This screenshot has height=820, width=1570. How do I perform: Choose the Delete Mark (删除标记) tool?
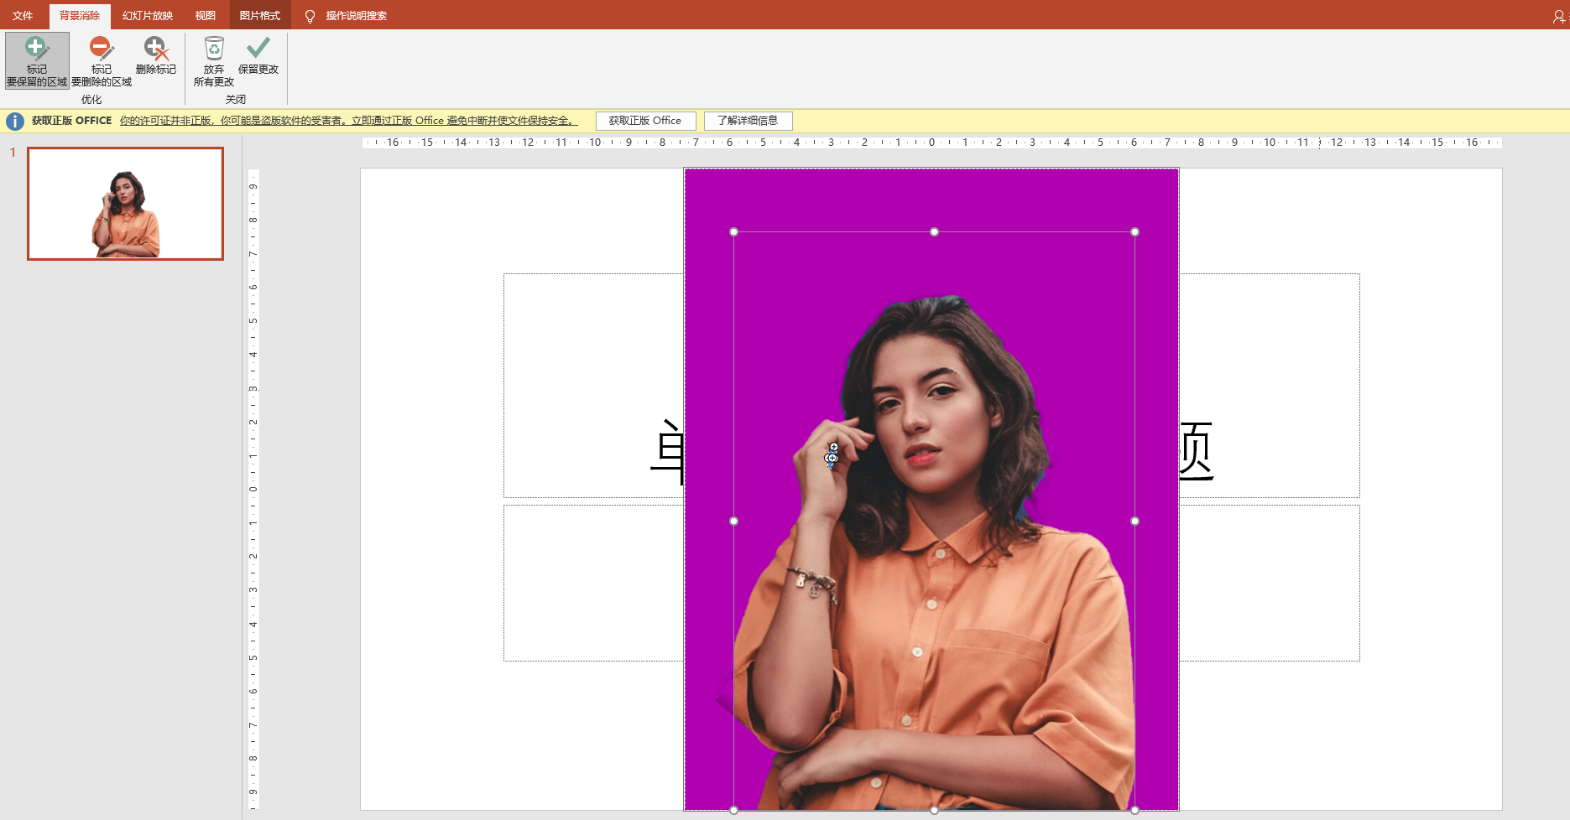coord(156,55)
